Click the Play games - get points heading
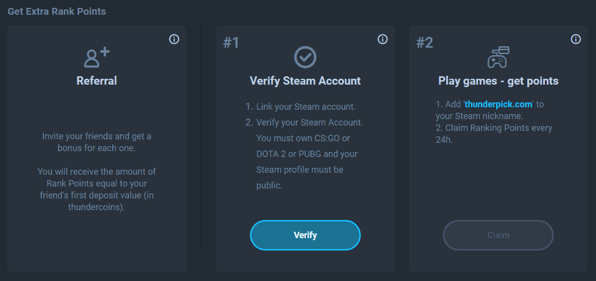The width and height of the screenshot is (596, 281). point(498,81)
